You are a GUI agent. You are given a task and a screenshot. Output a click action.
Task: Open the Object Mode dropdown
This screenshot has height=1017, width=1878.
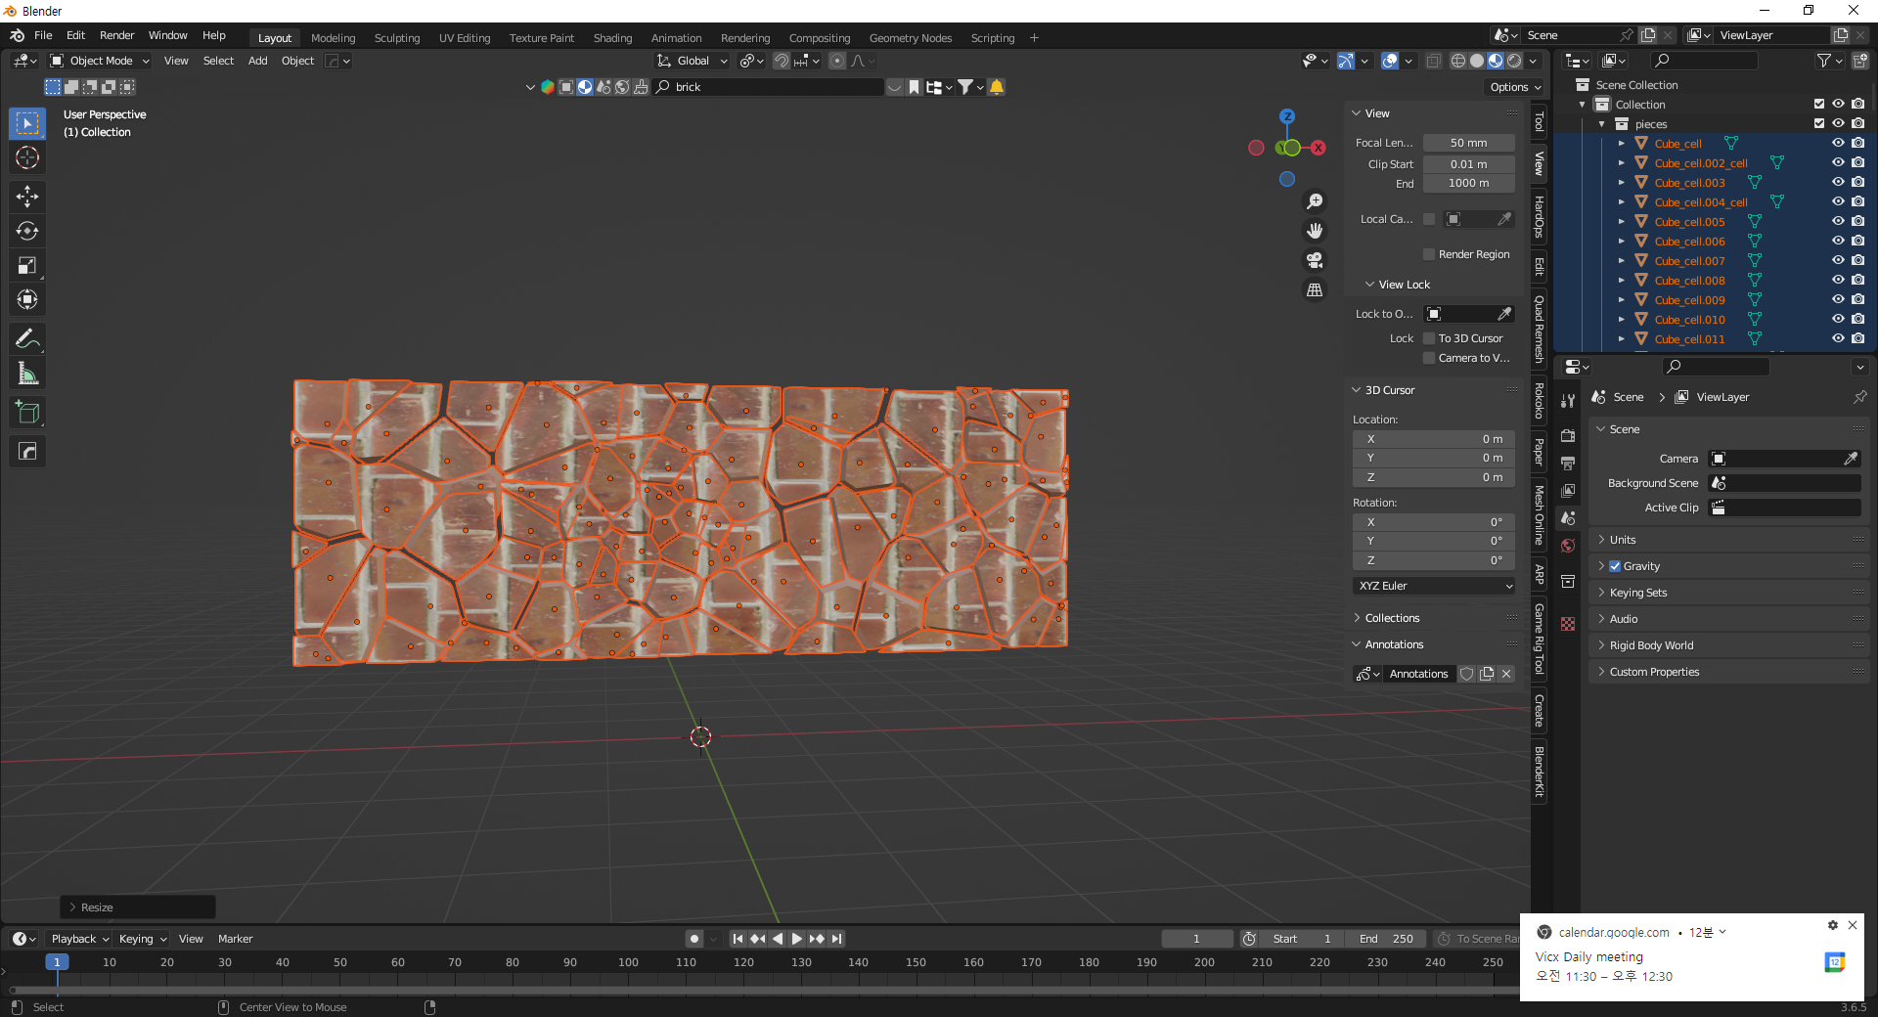pyautogui.click(x=100, y=61)
